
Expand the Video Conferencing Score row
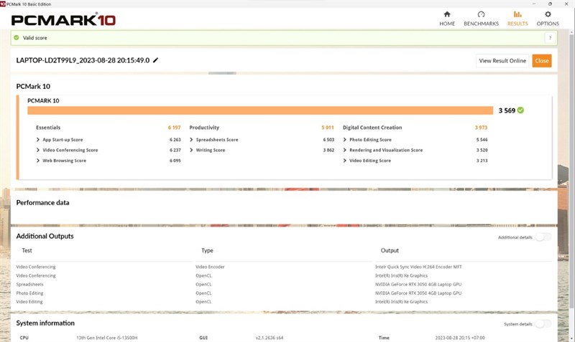67,150
